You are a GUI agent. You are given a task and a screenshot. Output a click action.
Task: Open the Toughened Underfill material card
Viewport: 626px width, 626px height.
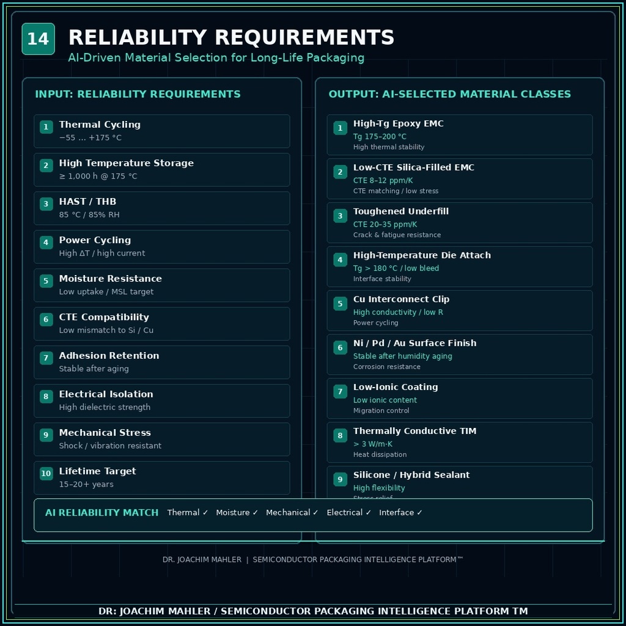[x=460, y=223]
